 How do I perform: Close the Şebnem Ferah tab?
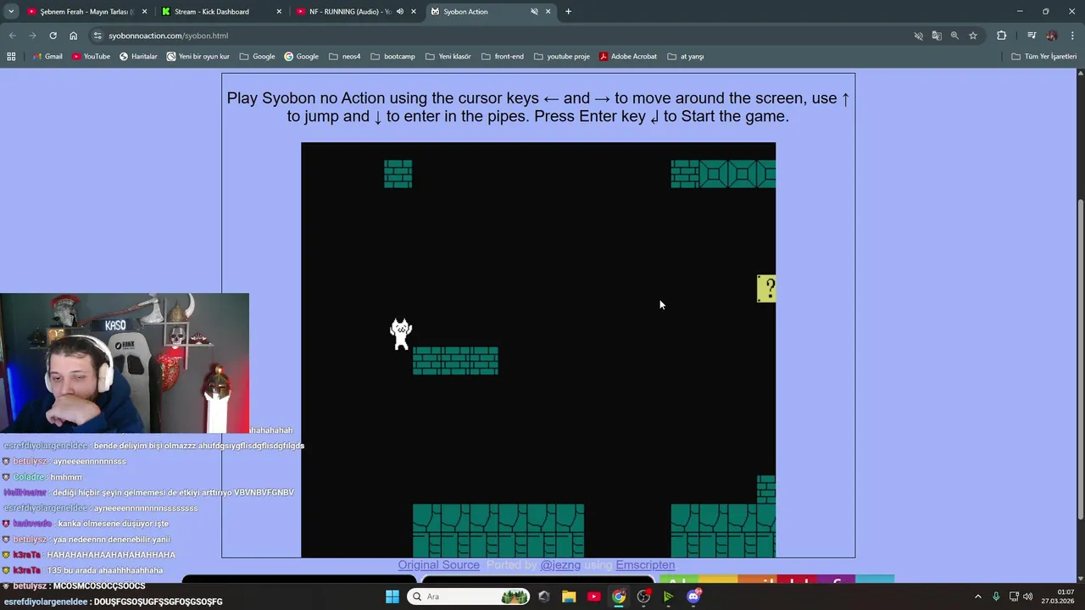(x=145, y=12)
